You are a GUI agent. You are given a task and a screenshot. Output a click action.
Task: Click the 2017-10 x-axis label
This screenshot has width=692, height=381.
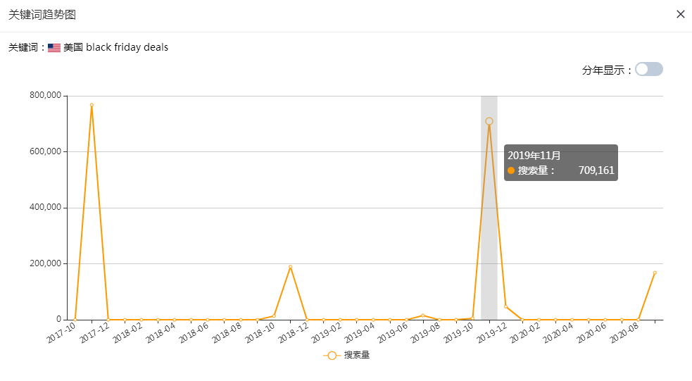[x=62, y=332]
